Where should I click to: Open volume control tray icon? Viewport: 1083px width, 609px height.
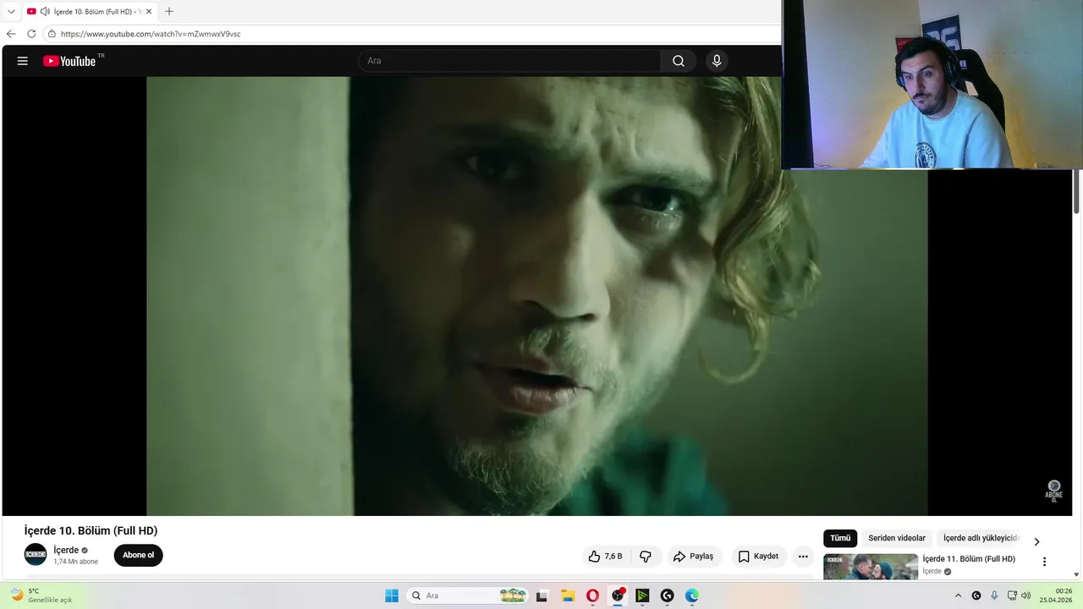[x=1026, y=595]
